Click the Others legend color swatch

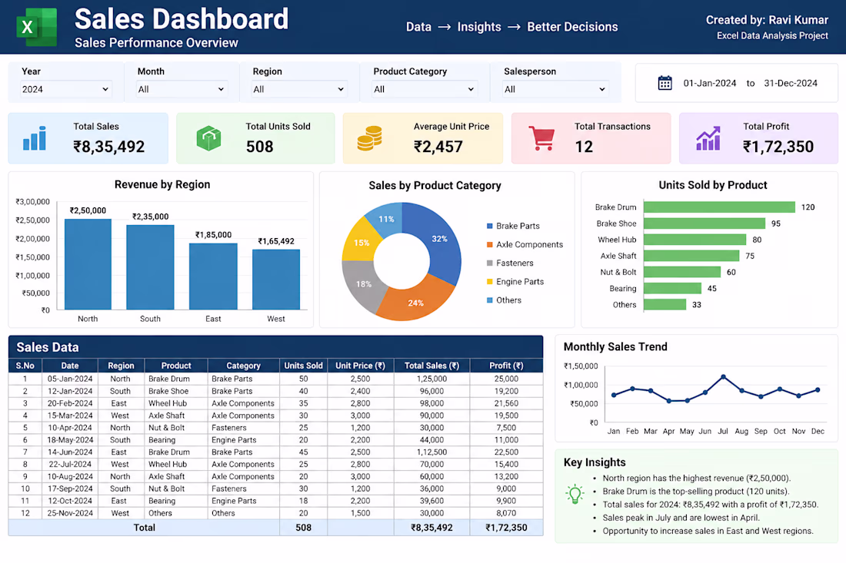pyautogui.click(x=489, y=300)
